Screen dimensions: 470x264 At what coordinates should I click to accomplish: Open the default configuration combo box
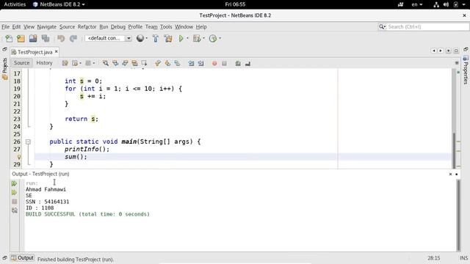[x=108, y=38]
